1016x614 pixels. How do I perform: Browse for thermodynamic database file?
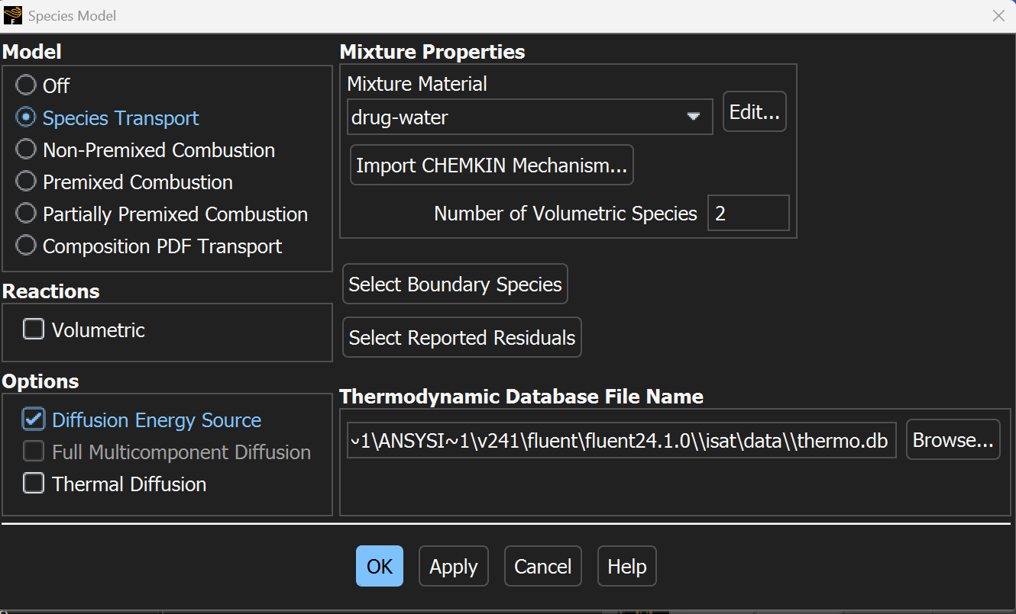point(952,440)
